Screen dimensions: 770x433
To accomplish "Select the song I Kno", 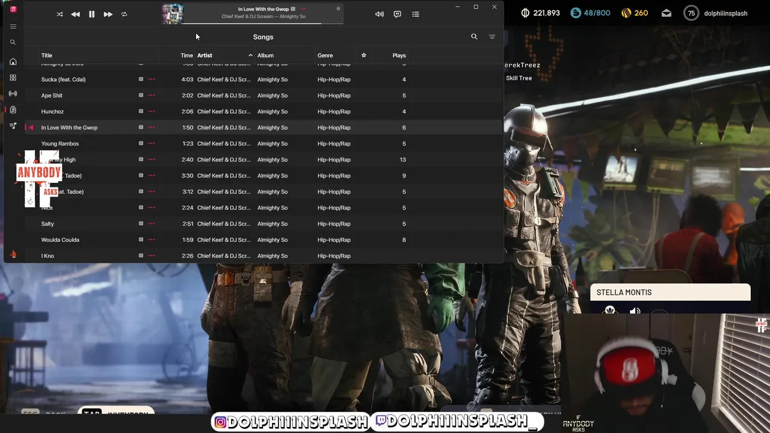I will click(48, 256).
